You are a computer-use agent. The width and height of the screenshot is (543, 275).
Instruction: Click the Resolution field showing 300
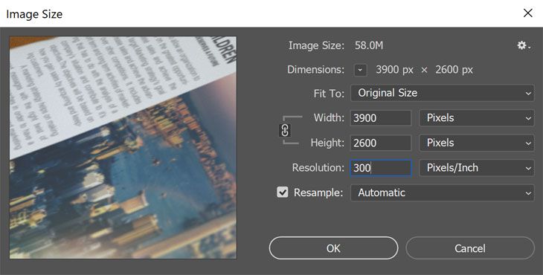(381, 168)
